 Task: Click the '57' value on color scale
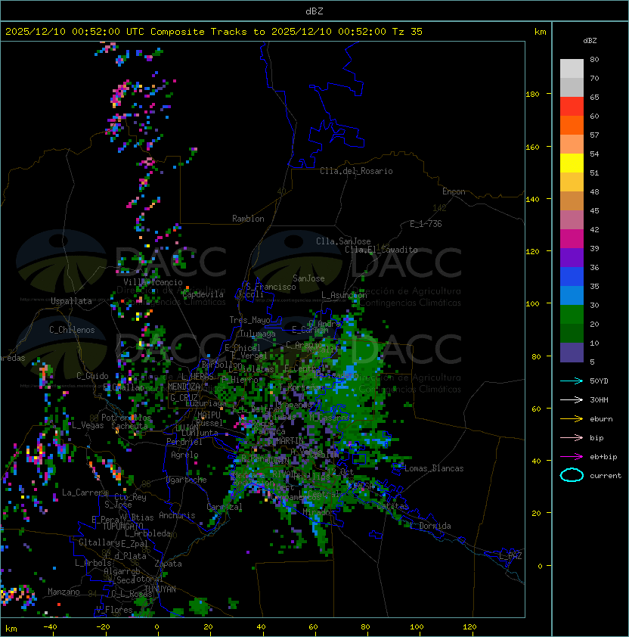tap(594, 135)
